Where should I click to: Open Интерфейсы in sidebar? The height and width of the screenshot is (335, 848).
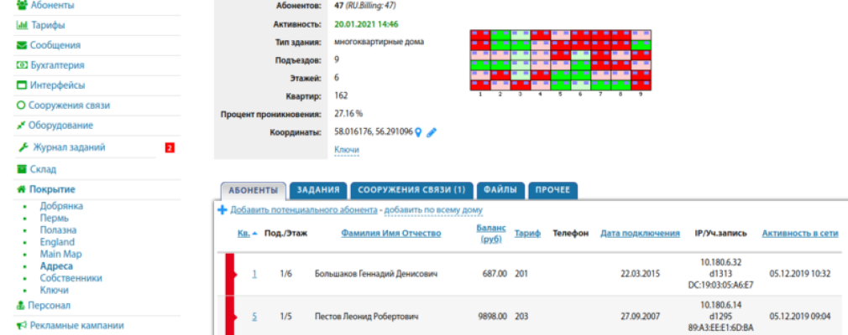point(57,85)
